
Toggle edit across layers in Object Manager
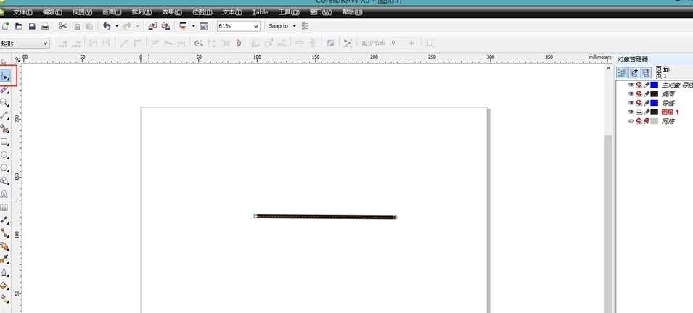[634, 72]
